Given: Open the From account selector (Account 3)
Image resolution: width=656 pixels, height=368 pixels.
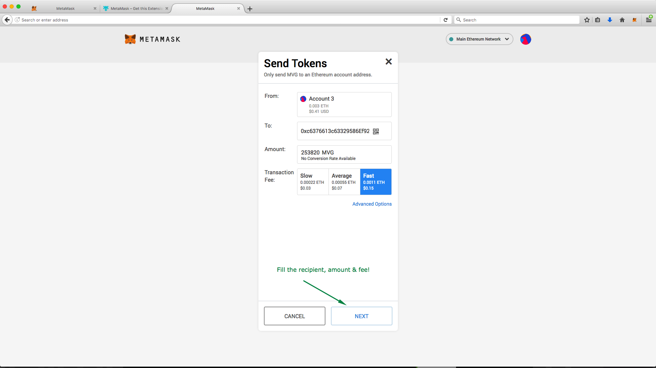Looking at the screenshot, I should 344,104.
